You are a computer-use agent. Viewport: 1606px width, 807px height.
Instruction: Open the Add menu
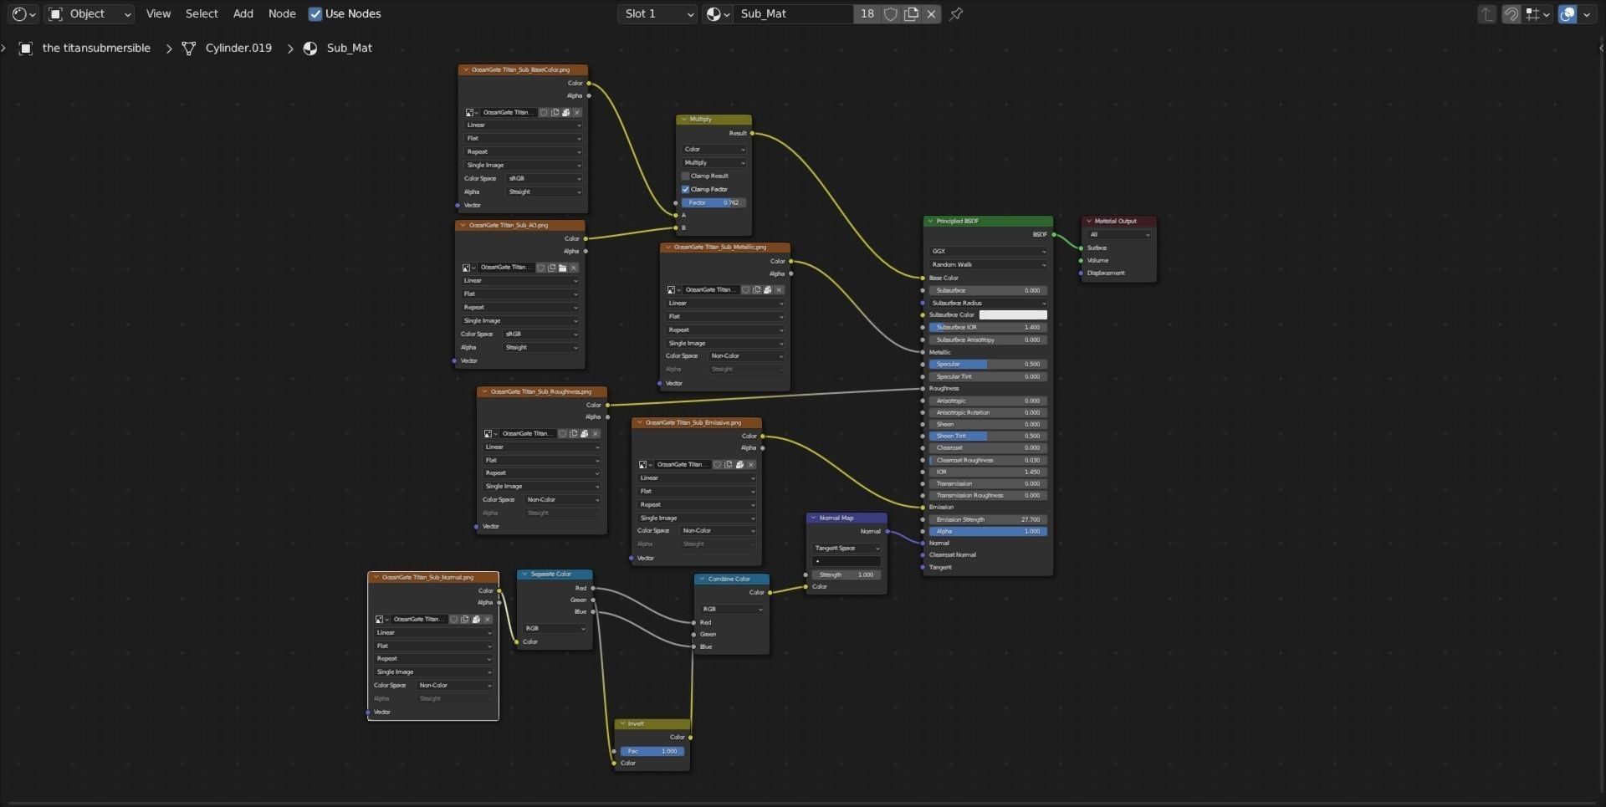pos(243,13)
